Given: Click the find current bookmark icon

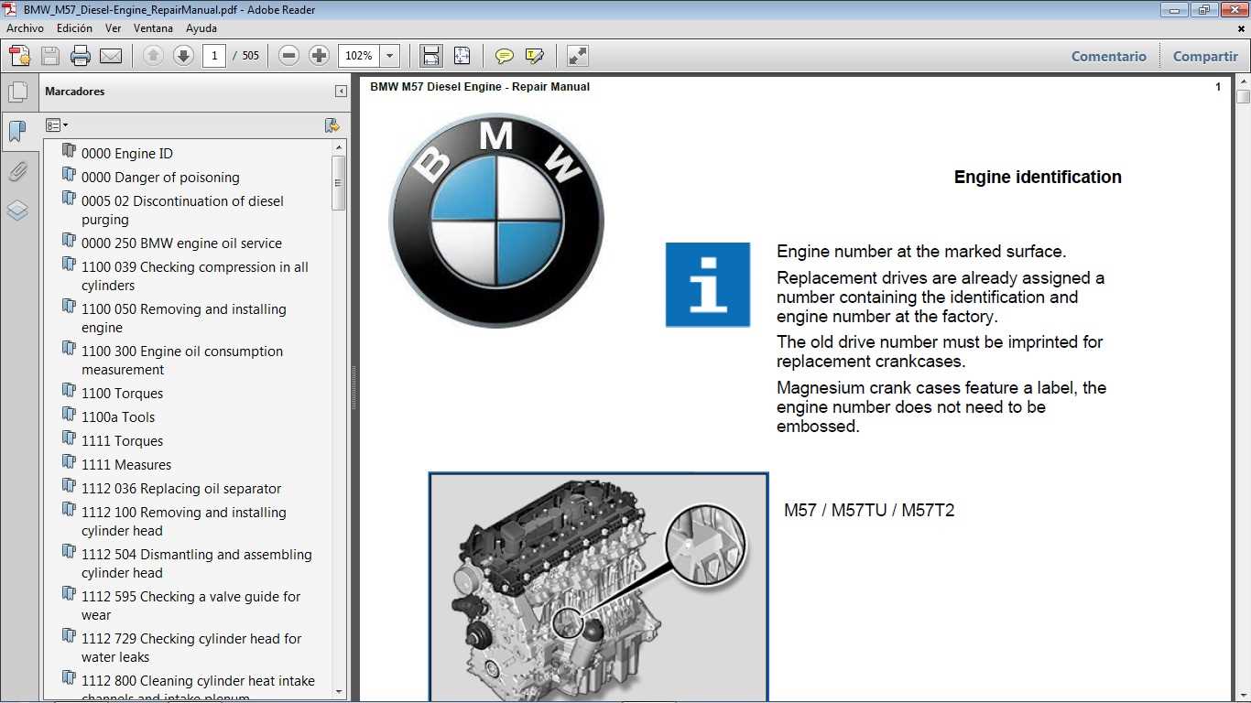Looking at the screenshot, I should coord(332,125).
